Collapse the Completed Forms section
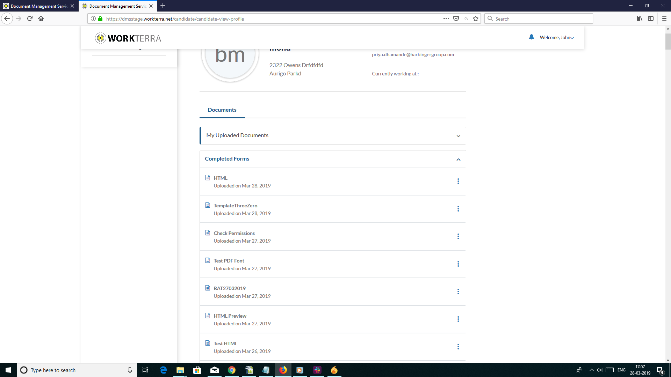The image size is (671, 377). (x=458, y=159)
